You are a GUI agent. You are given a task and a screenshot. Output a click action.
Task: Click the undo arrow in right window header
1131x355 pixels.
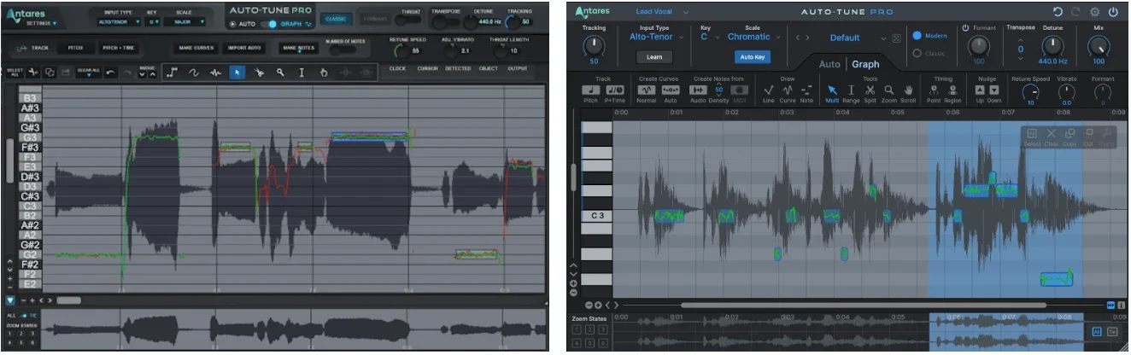click(1058, 12)
